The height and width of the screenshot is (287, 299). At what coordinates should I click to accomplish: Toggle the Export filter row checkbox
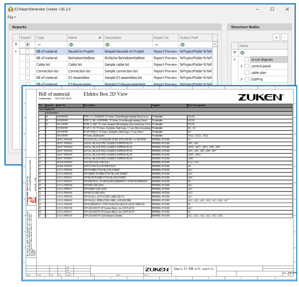click(27, 44)
